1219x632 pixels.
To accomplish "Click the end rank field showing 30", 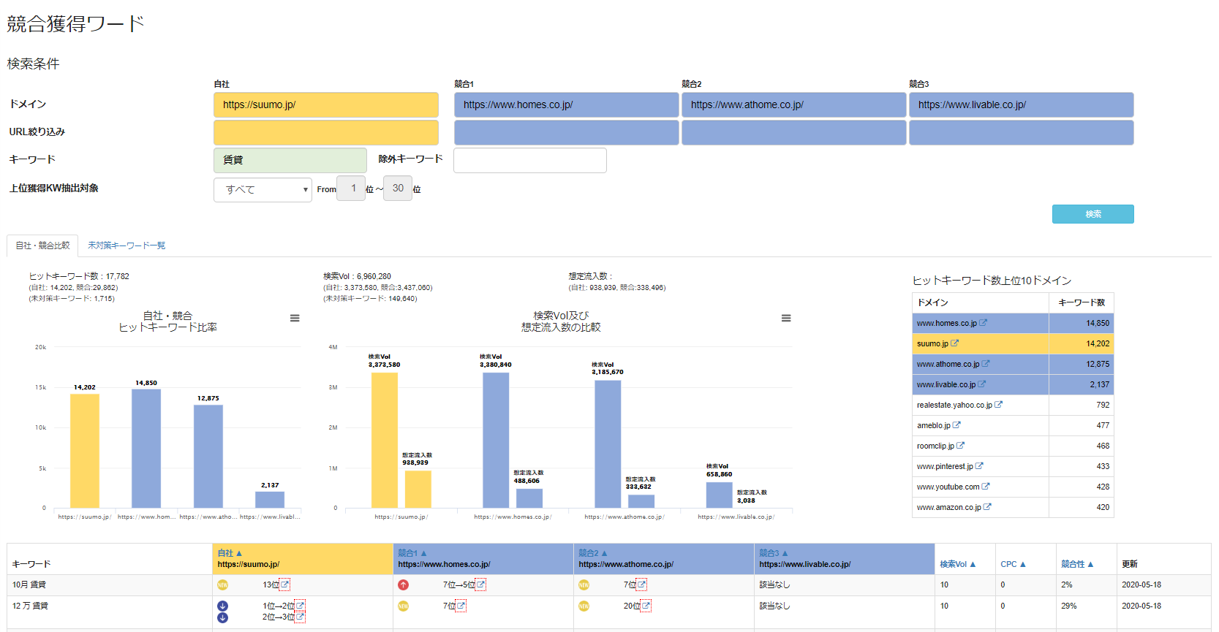I will click(398, 189).
